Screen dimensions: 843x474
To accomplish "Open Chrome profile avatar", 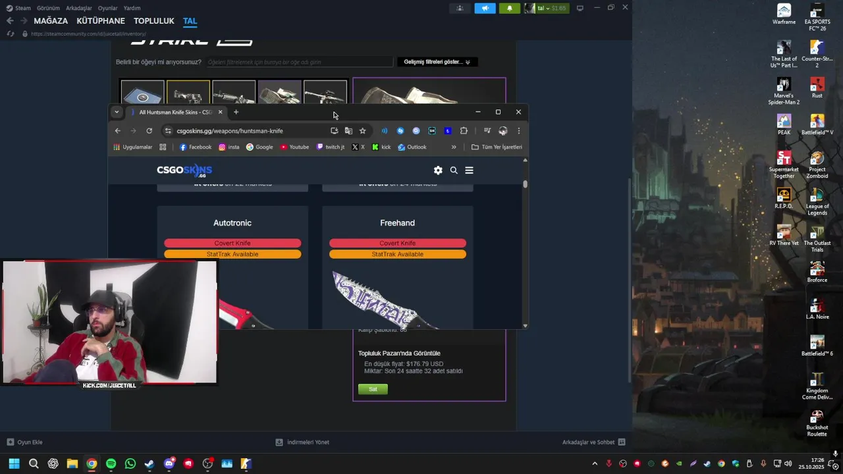I will point(503,130).
